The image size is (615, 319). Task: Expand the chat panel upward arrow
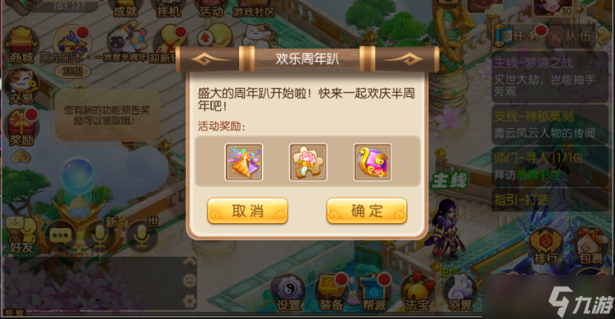click(189, 261)
